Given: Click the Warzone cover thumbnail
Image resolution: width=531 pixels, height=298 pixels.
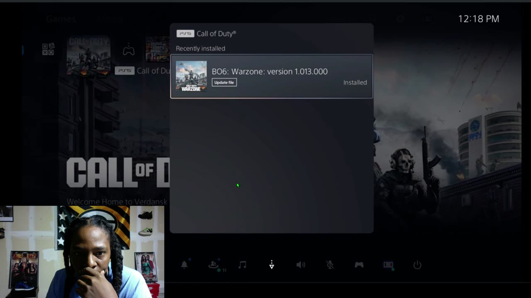Looking at the screenshot, I should (191, 76).
